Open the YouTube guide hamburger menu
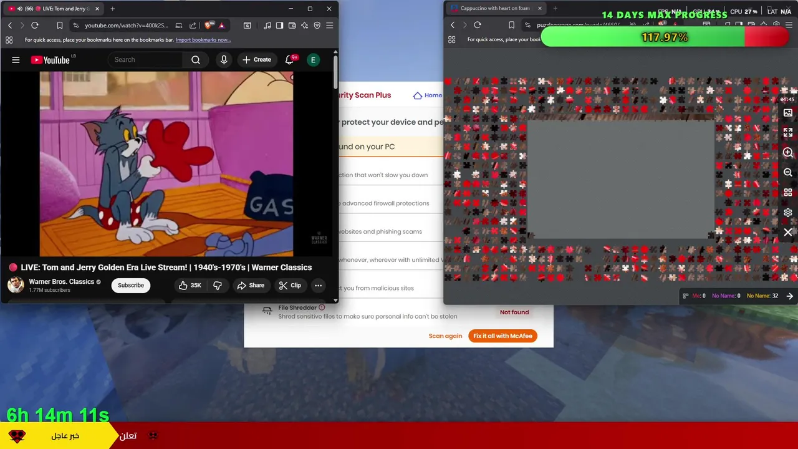Screen dimensions: 798x449 coord(16,60)
